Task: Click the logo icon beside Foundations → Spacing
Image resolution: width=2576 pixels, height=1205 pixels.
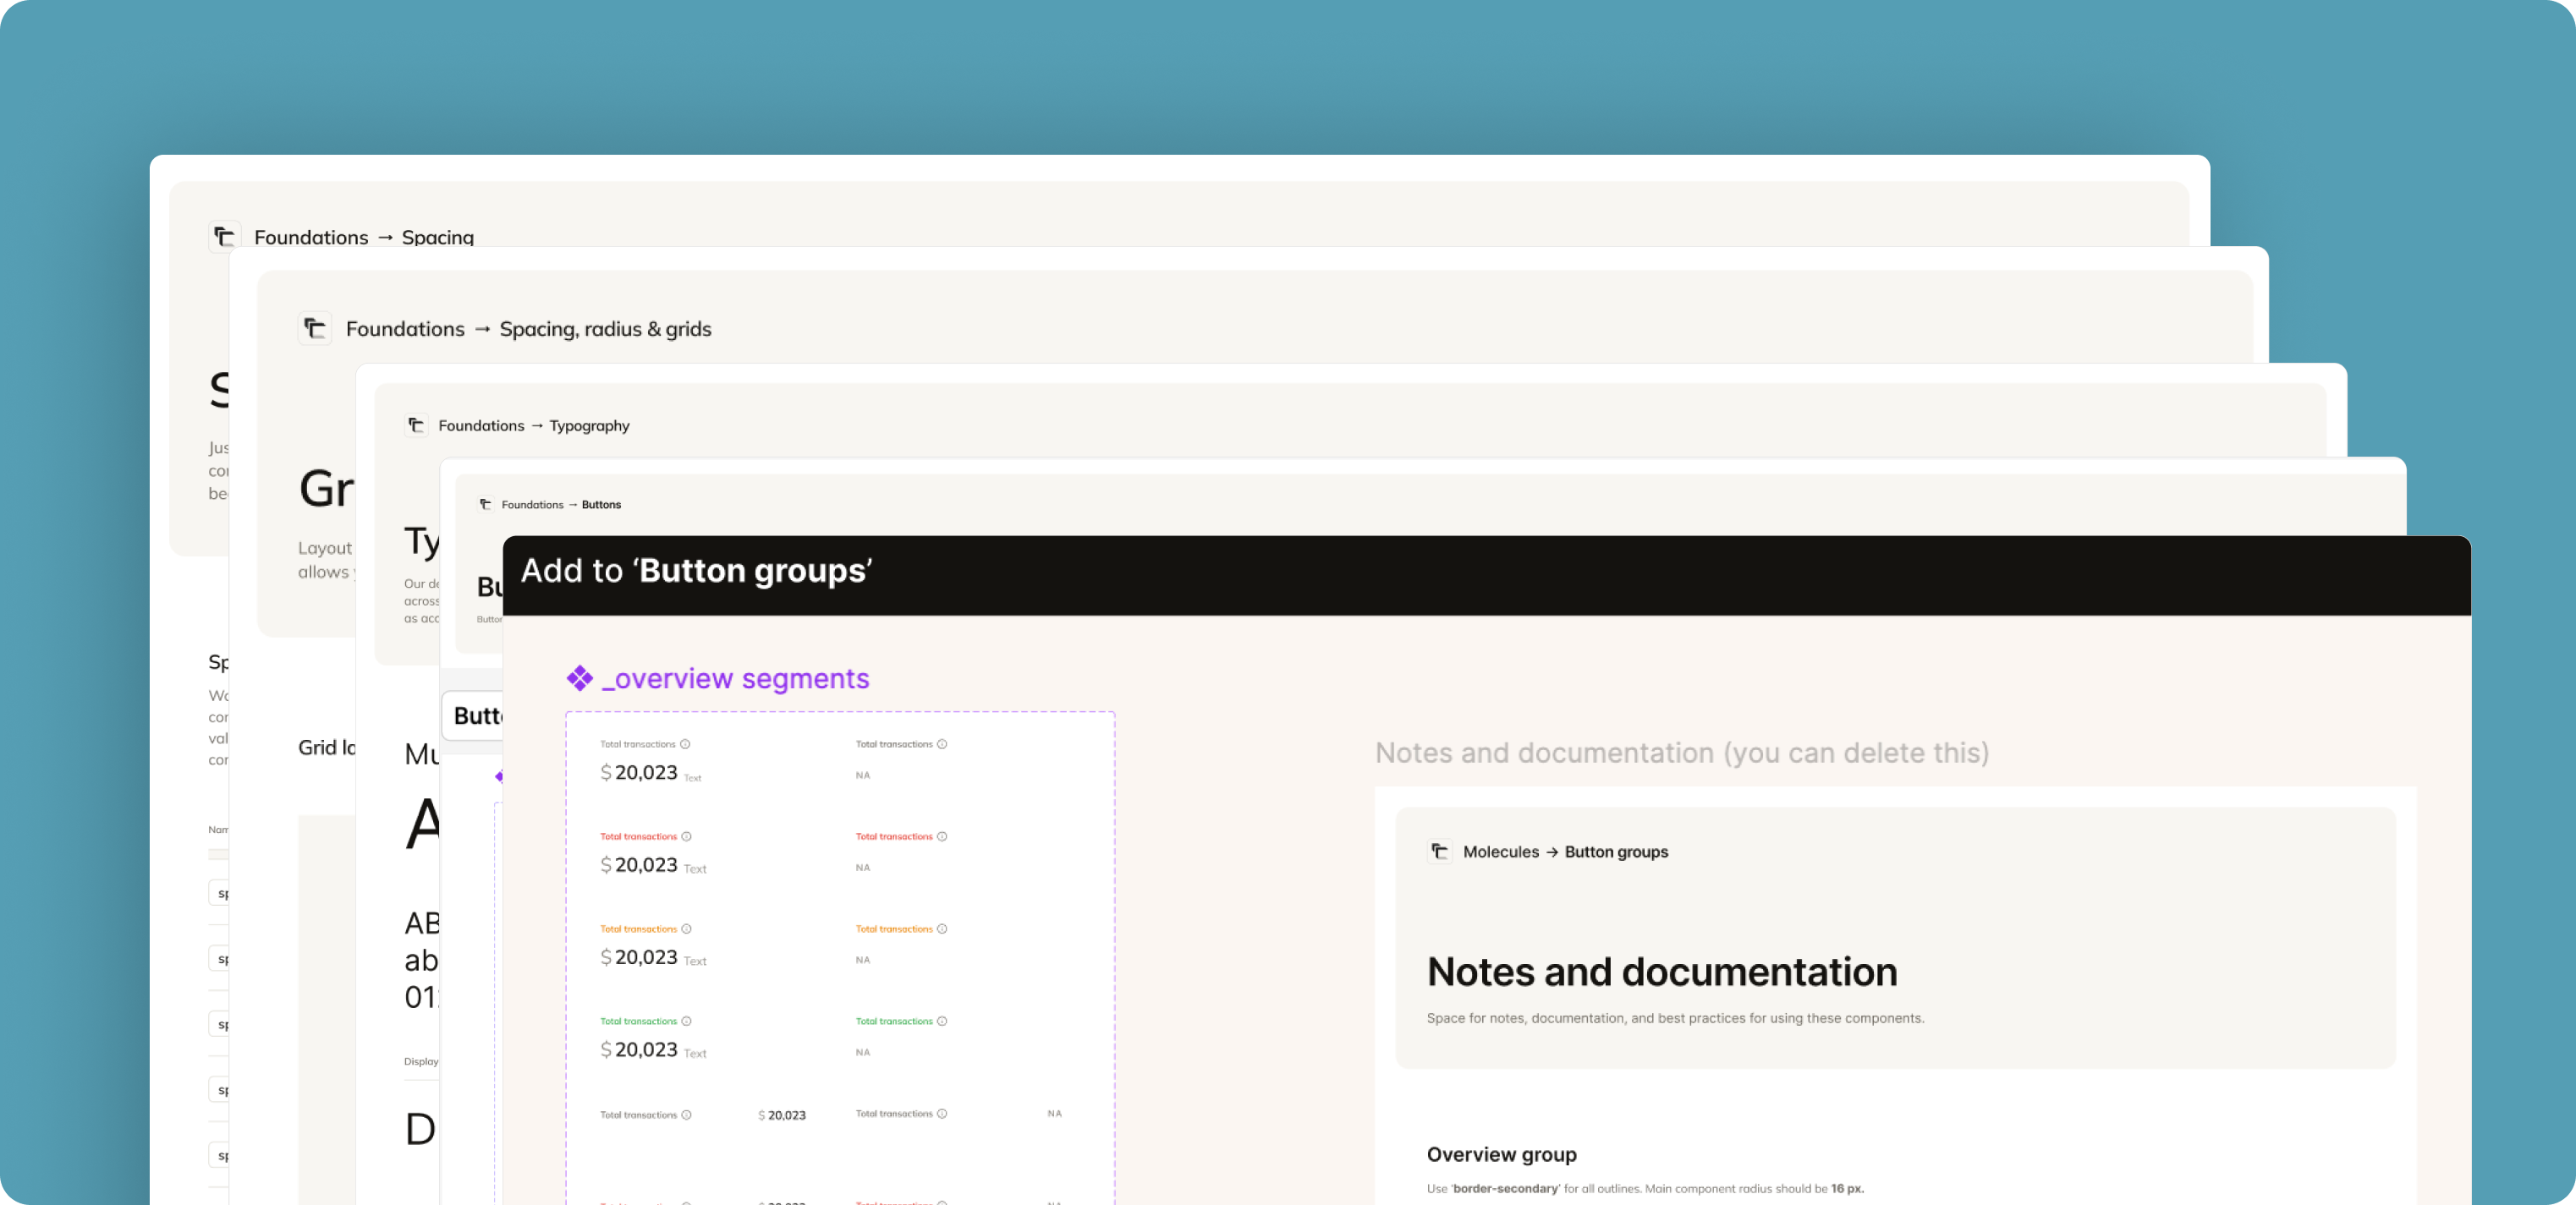Action: [x=224, y=237]
